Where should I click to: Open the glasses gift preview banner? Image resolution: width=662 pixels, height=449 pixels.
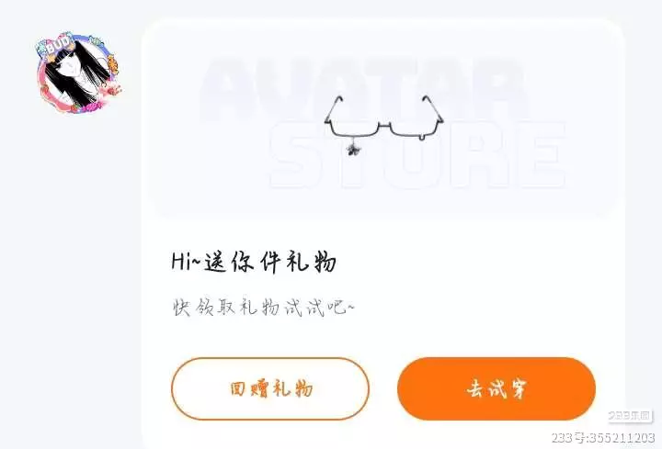(383, 120)
